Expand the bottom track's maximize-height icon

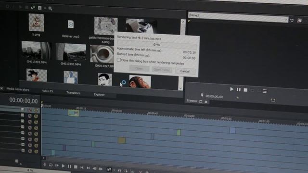[x=23, y=150]
